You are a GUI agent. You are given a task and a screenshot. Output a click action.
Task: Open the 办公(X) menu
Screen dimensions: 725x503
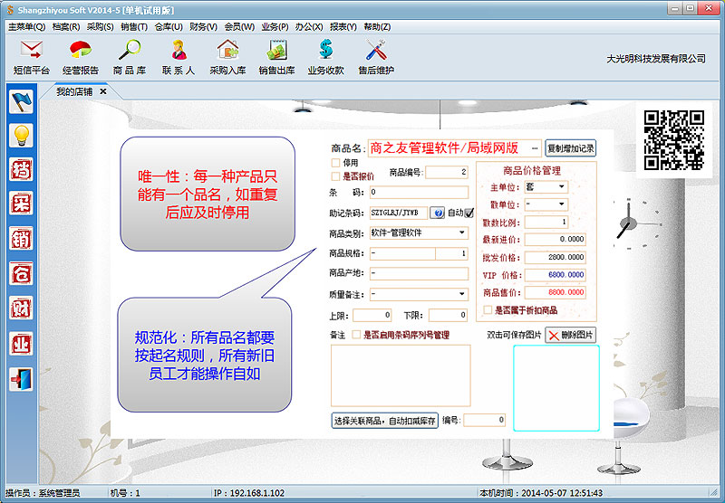coord(309,27)
